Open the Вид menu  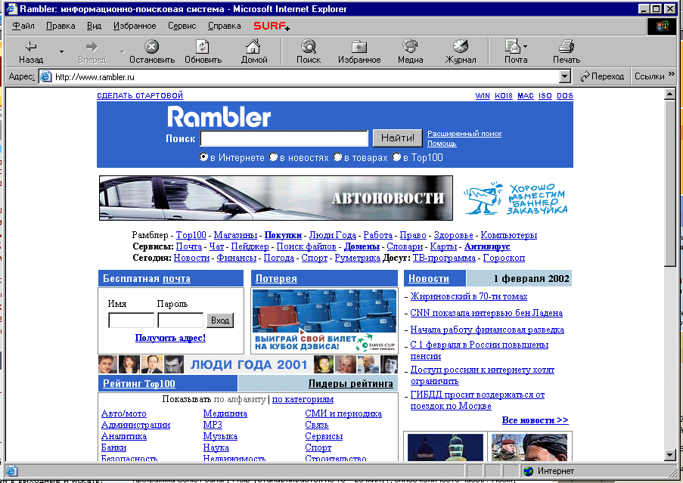(x=94, y=26)
